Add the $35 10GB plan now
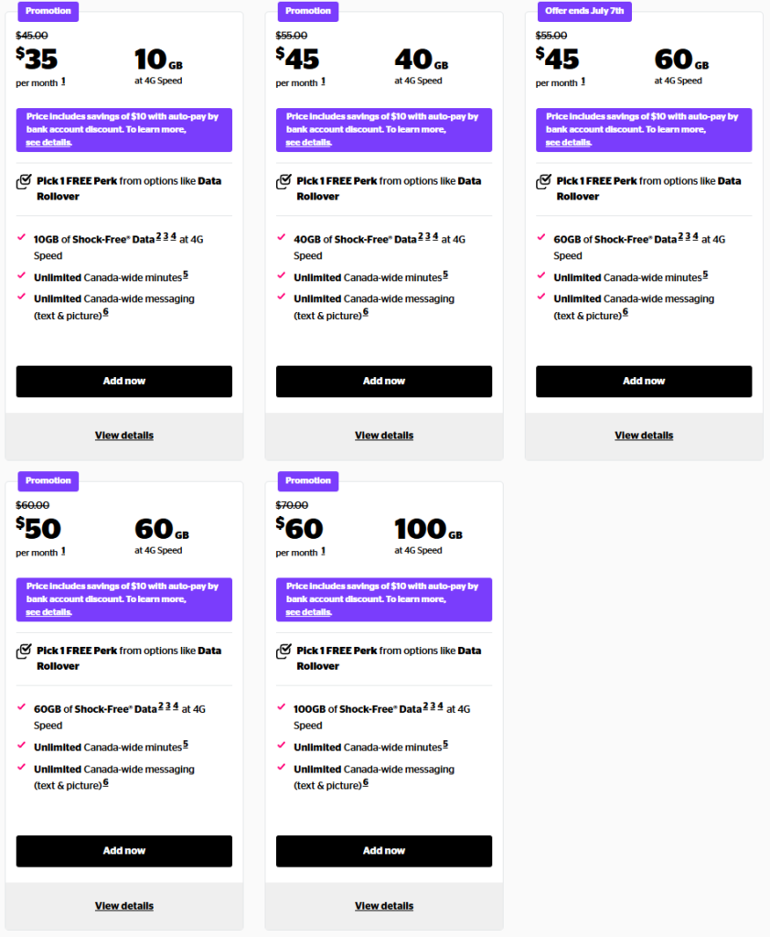Viewport: 770px width, 937px height. point(124,381)
